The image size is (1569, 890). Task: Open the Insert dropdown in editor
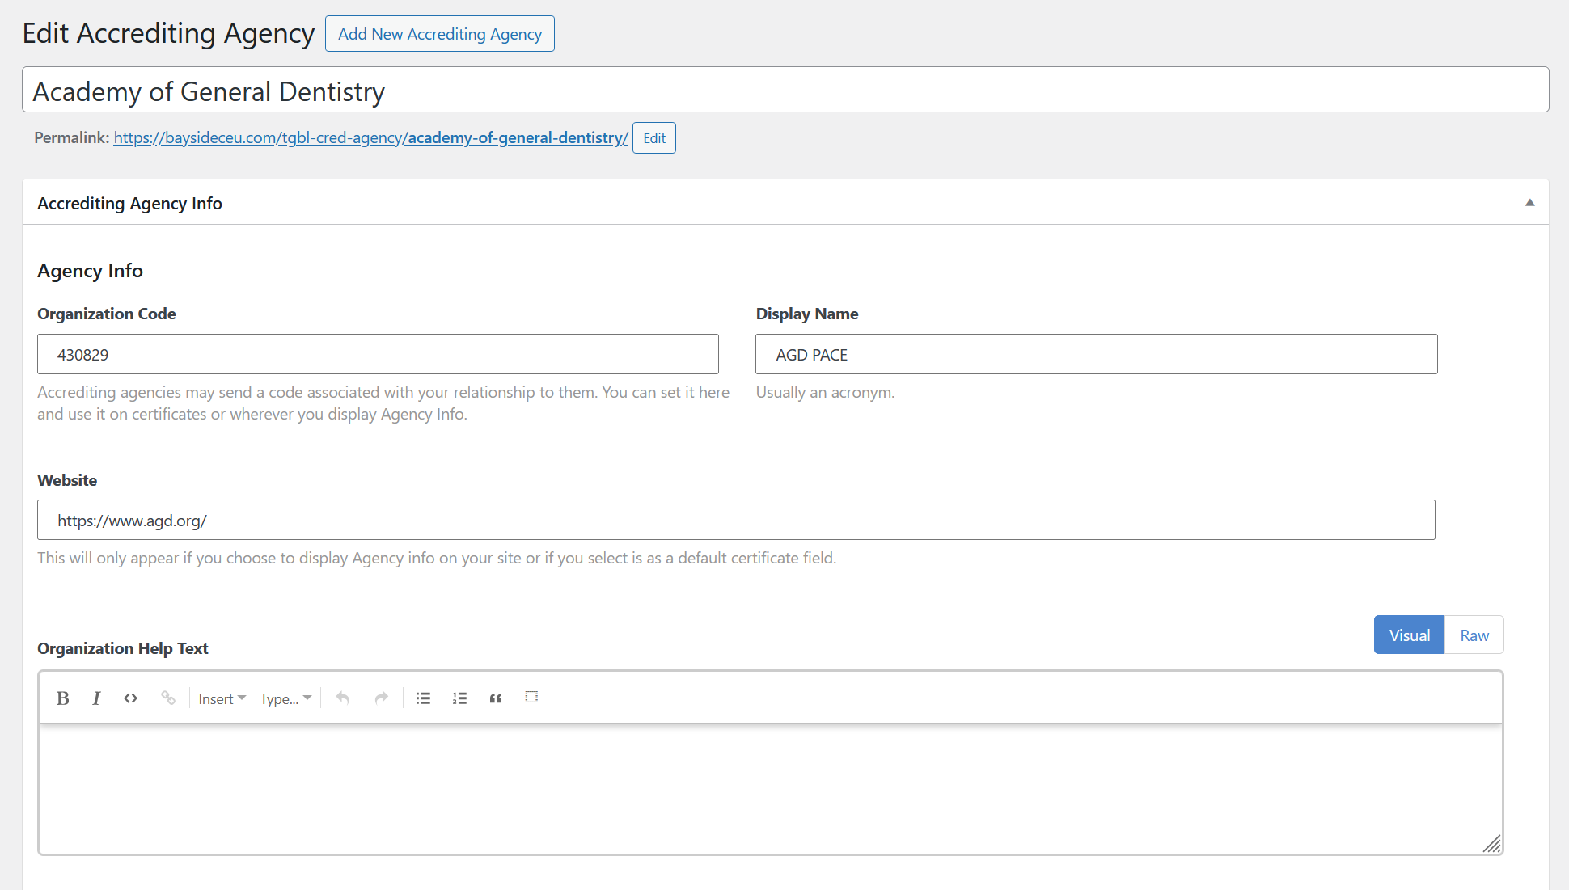pos(222,699)
